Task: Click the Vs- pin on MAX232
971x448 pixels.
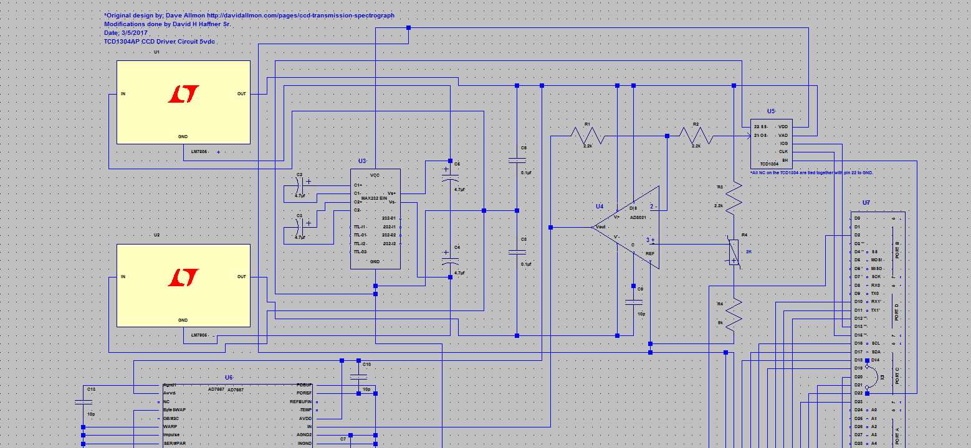Action: point(392,202)
